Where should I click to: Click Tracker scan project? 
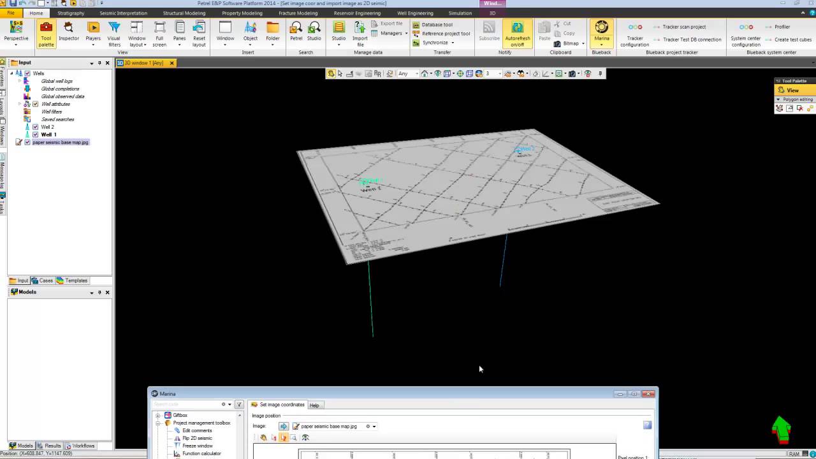coord(680,27)
